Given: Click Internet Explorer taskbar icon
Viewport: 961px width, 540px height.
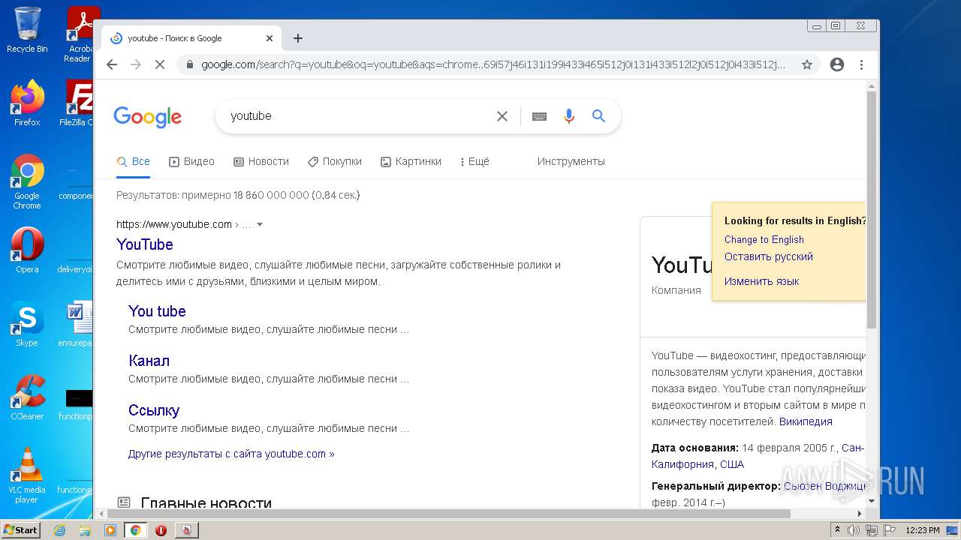Looking at the screenshot, I should (60, 530).
